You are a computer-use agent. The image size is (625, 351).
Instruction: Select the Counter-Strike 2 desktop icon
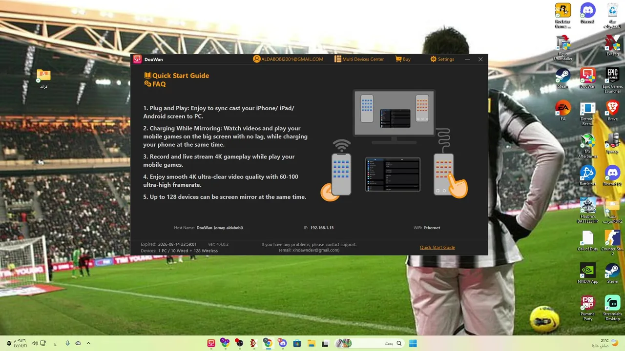(612, 243)
